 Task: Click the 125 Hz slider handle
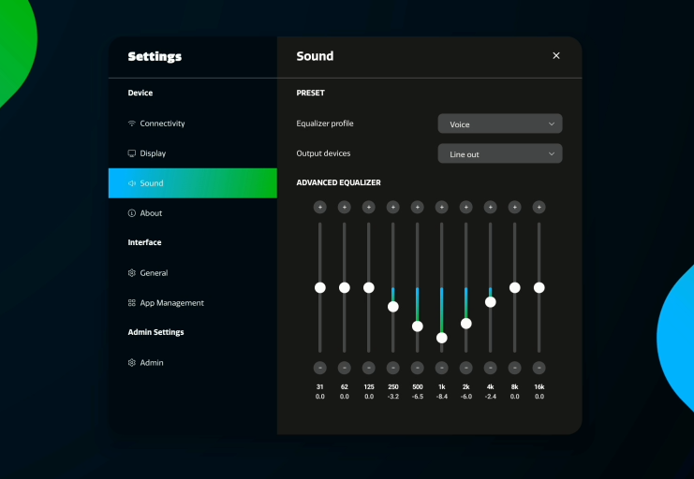369,288
